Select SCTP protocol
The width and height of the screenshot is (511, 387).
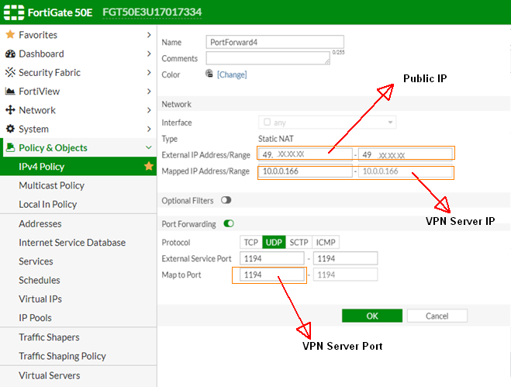click(299, 242)
